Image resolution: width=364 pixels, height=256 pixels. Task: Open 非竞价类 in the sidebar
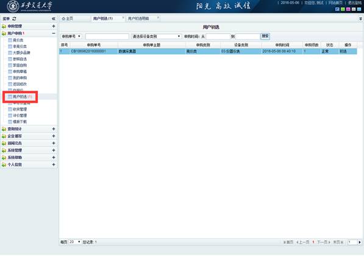tap(20, 46)
